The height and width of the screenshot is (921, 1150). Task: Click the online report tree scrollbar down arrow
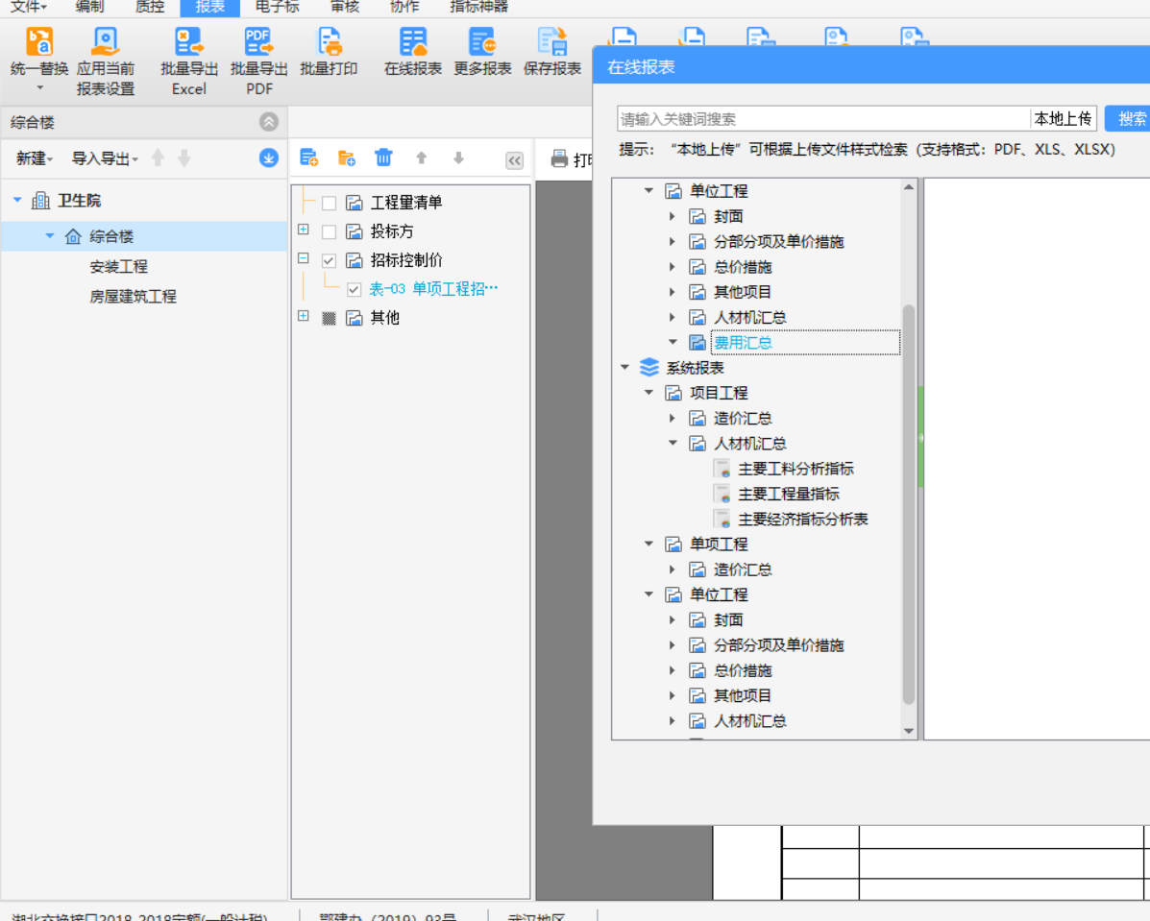tap(909, 731)
